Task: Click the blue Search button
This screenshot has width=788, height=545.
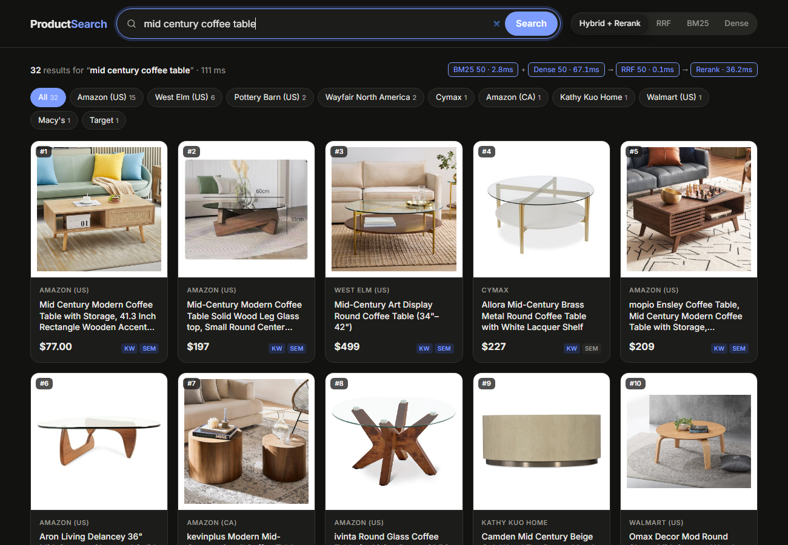Action: [x=531, y=24]
